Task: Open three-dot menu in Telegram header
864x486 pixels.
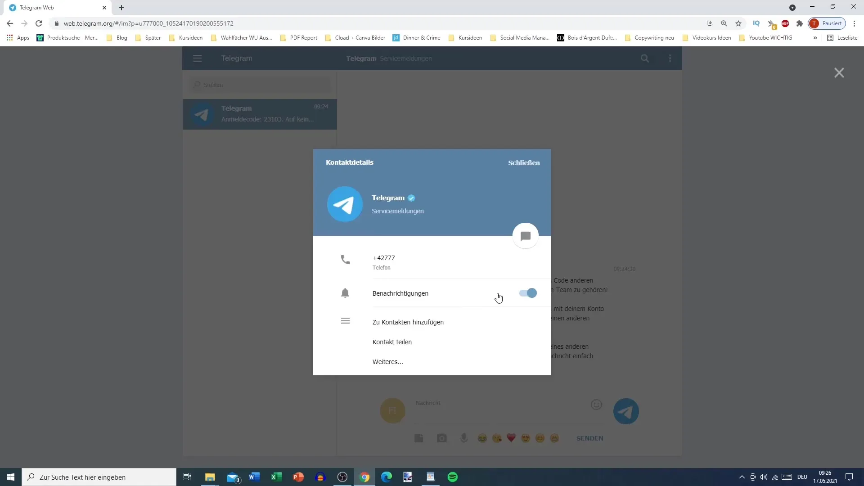Action: (x=670, y=58)
